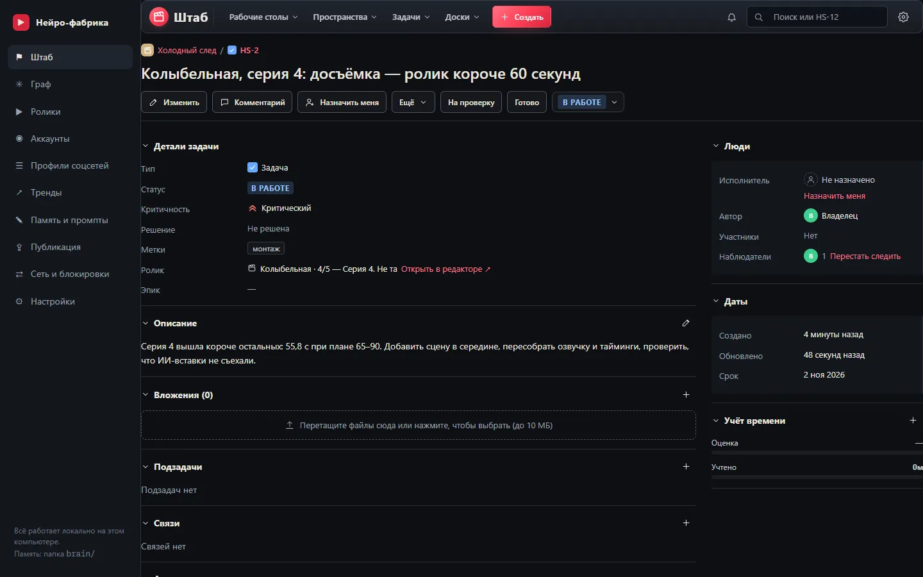Screen dimensions: 923x577
Task: Click the critical priority chevron icon
Action: (x=253, y=208)
